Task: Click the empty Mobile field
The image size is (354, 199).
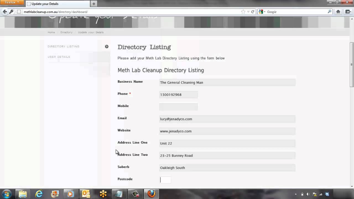Action: point(178,107)
